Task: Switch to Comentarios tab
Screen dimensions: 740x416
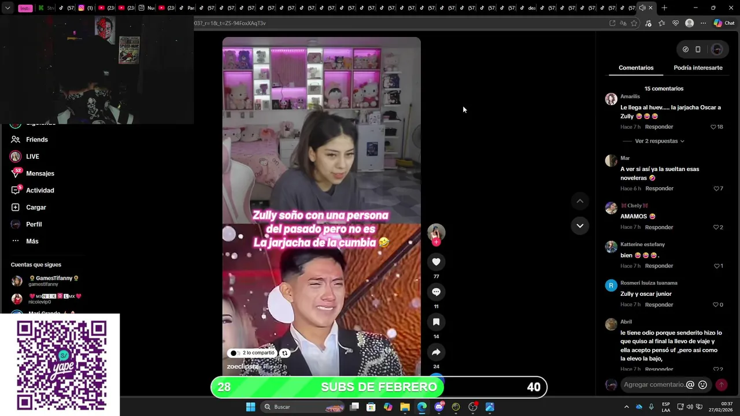Action: point(636,68)
